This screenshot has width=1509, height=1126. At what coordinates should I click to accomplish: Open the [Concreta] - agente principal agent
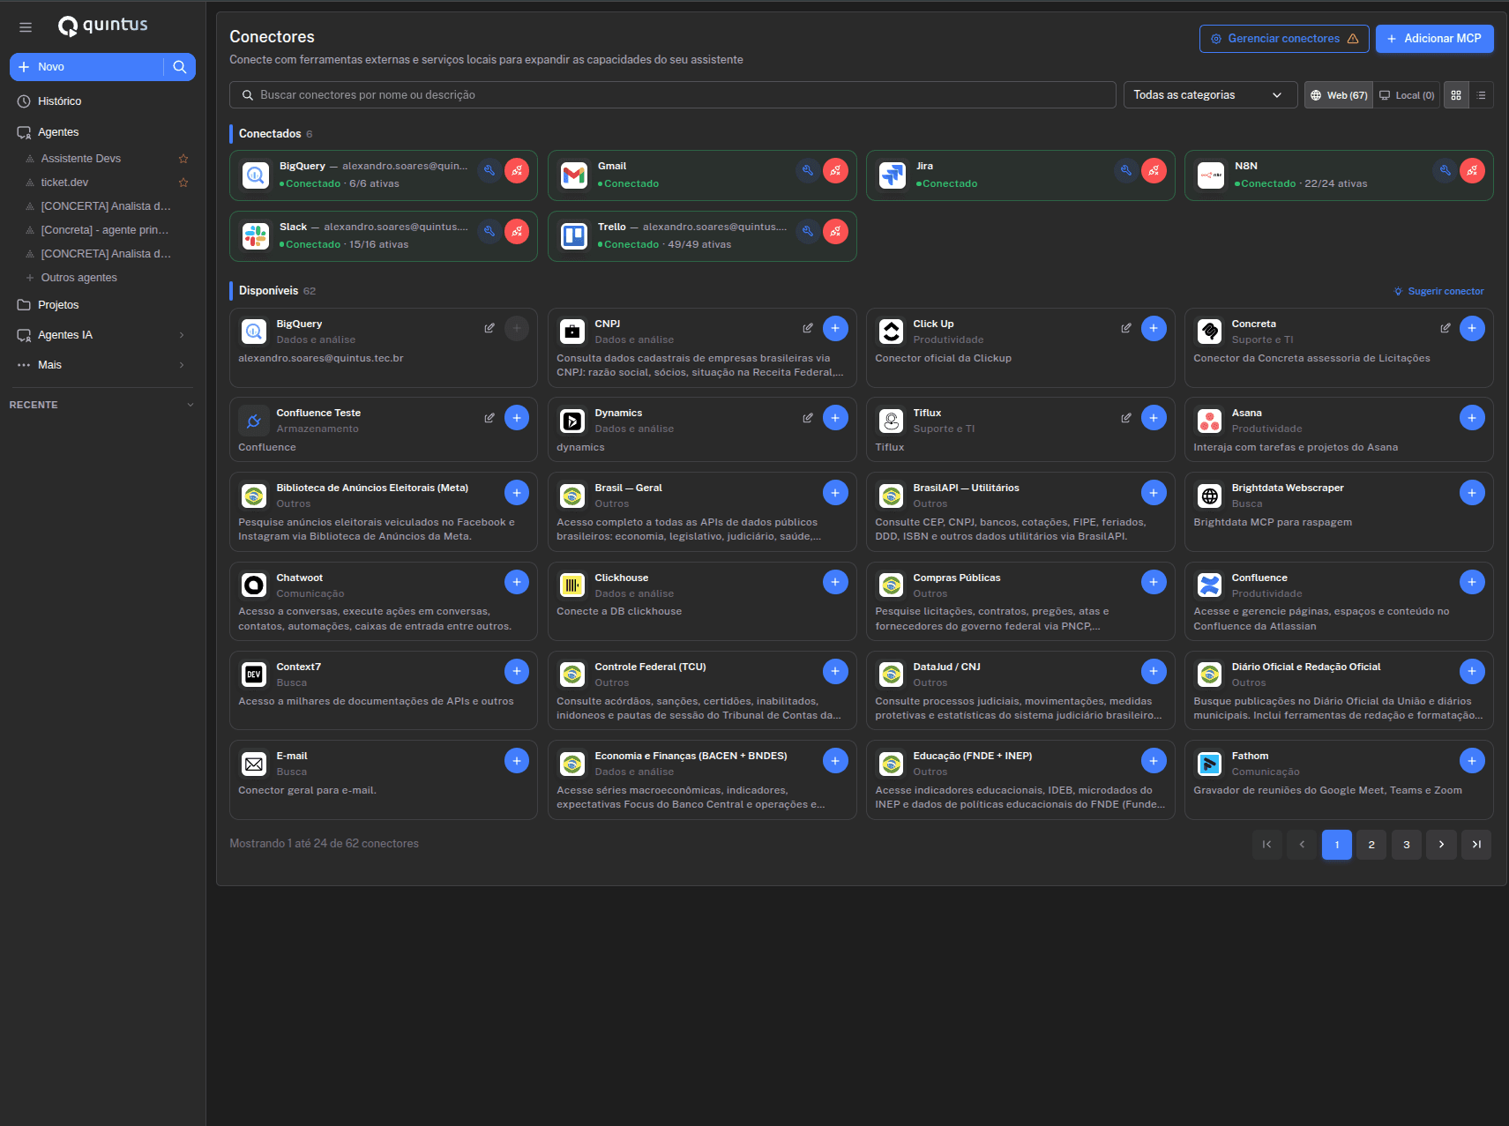(x=104, y=230)
